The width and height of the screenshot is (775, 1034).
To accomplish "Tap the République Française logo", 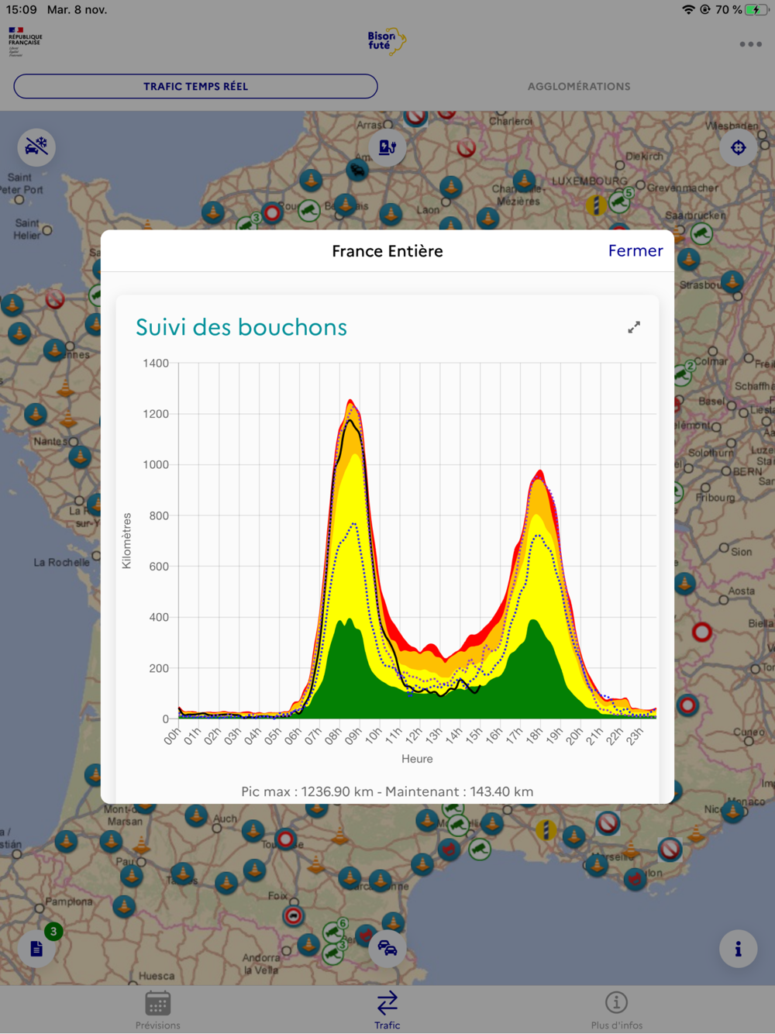I will [25, 41].
